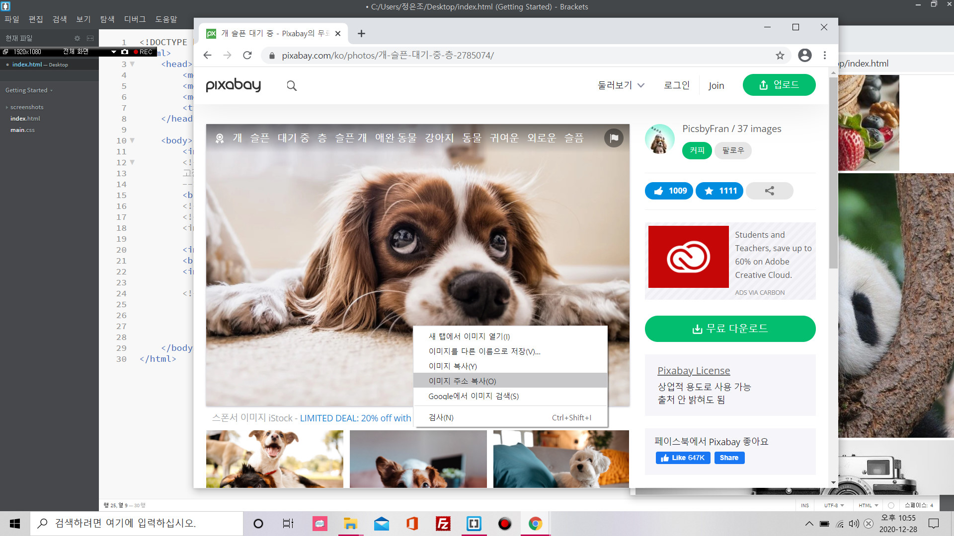The image size is (954, 536).
Task: Click the Chrome forward arrow
Action: click(x=227, y=55)
